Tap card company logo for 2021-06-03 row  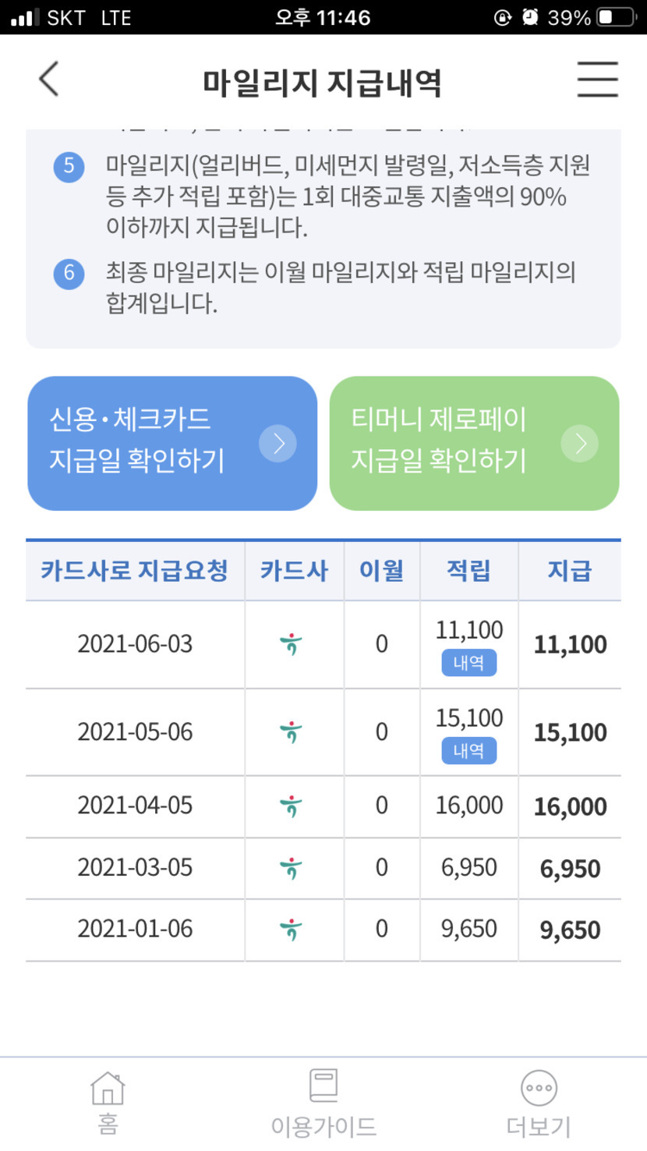coord(291,645)
